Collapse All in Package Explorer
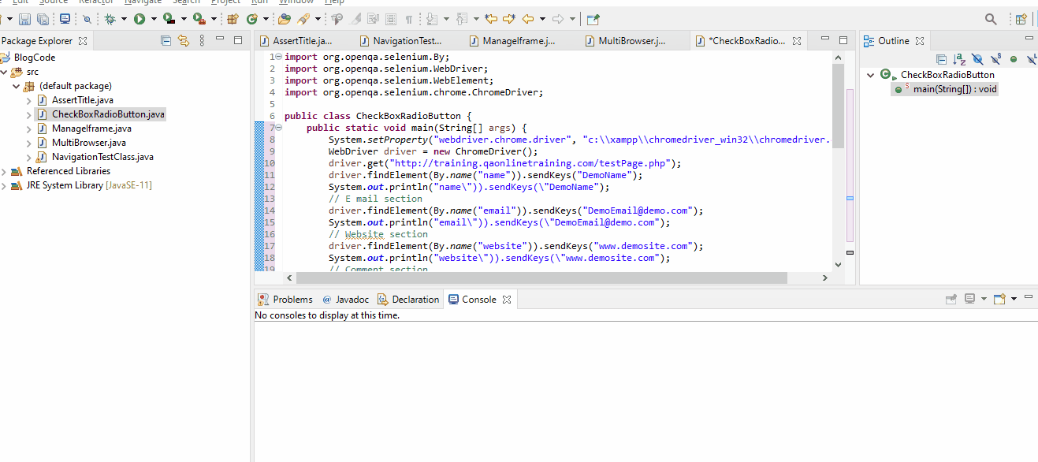The height and width of the screenshot is (462, 1038). [166, 40]
